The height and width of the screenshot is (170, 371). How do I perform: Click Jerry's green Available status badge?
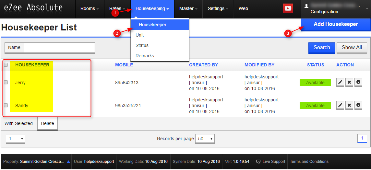point(315,83)
